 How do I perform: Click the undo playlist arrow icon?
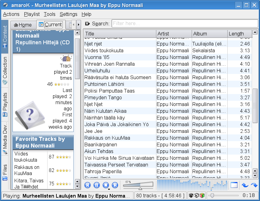pos(245,185)
